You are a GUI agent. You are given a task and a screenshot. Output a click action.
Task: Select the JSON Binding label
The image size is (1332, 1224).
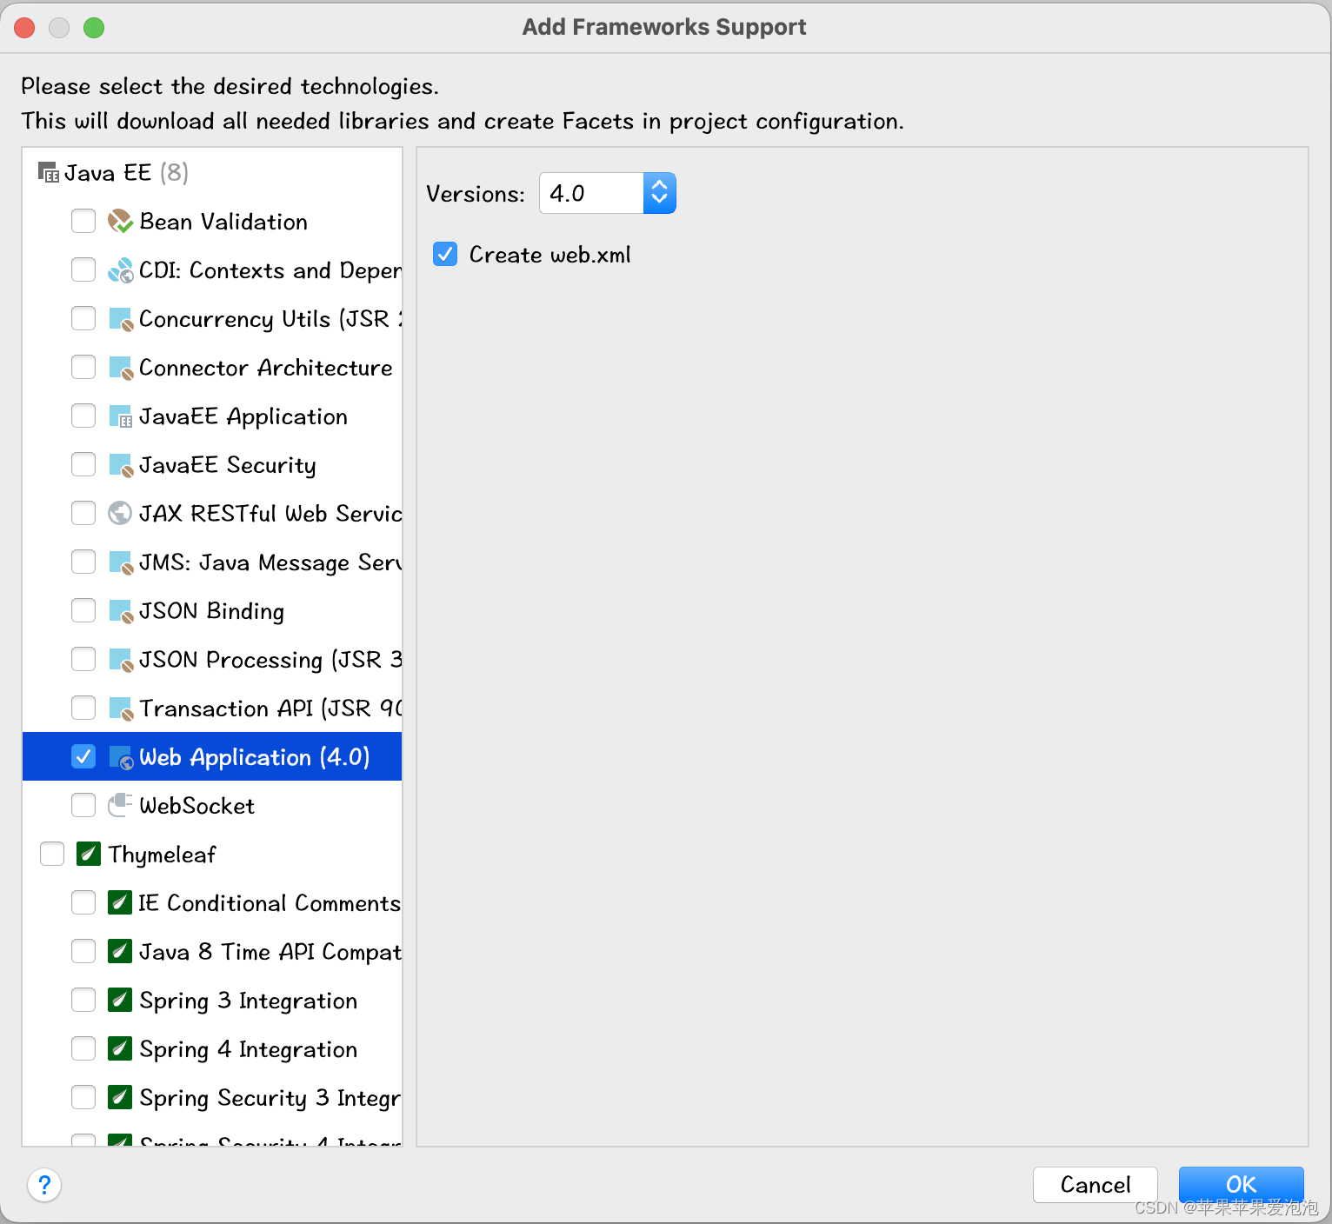(x=212, y=611)
